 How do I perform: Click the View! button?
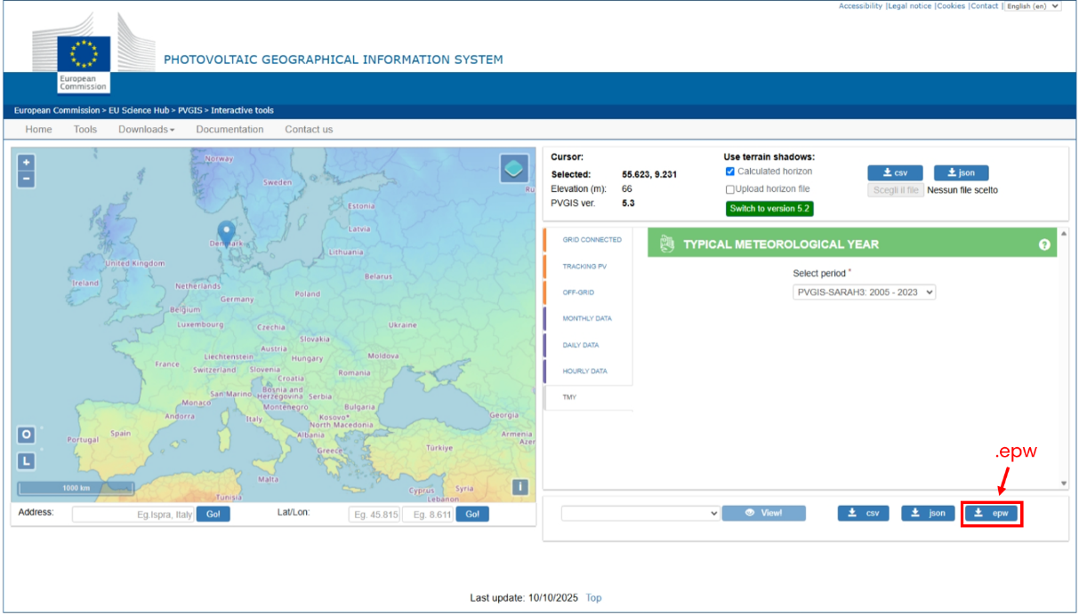(x=763, y=513)
